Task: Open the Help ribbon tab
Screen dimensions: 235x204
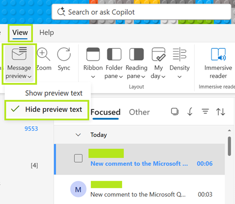Action: point(47,33)
